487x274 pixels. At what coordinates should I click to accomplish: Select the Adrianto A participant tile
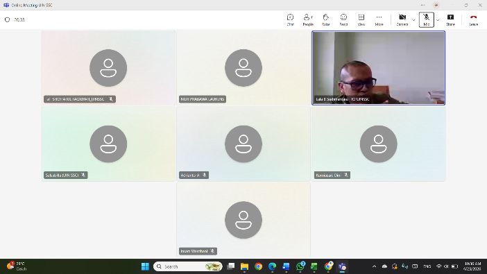pyautogui.click(x=243, y=144)
